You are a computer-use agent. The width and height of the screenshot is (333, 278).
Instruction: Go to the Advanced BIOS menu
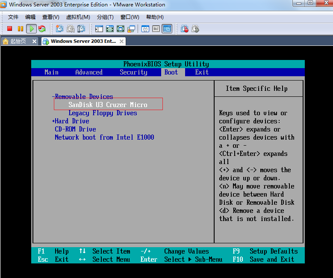89,72
